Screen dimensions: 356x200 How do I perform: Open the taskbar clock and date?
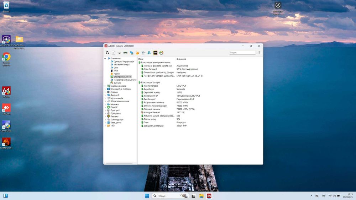(347, 196)
